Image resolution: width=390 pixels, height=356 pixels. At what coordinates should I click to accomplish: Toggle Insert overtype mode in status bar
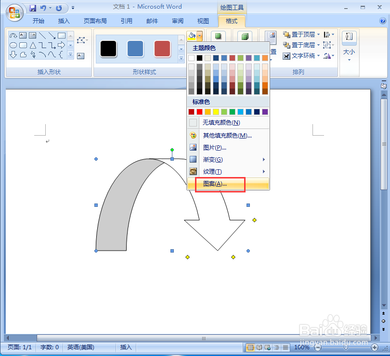(x=126, y=347)
